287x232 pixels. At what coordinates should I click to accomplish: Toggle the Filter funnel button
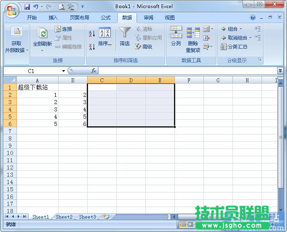point(125,36)
